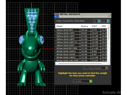Select the Yellow Gold:18KY row
127x95 pixels.
pos(81,39)
